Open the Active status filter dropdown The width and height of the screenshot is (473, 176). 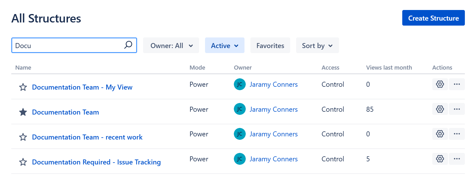point(224,46)
